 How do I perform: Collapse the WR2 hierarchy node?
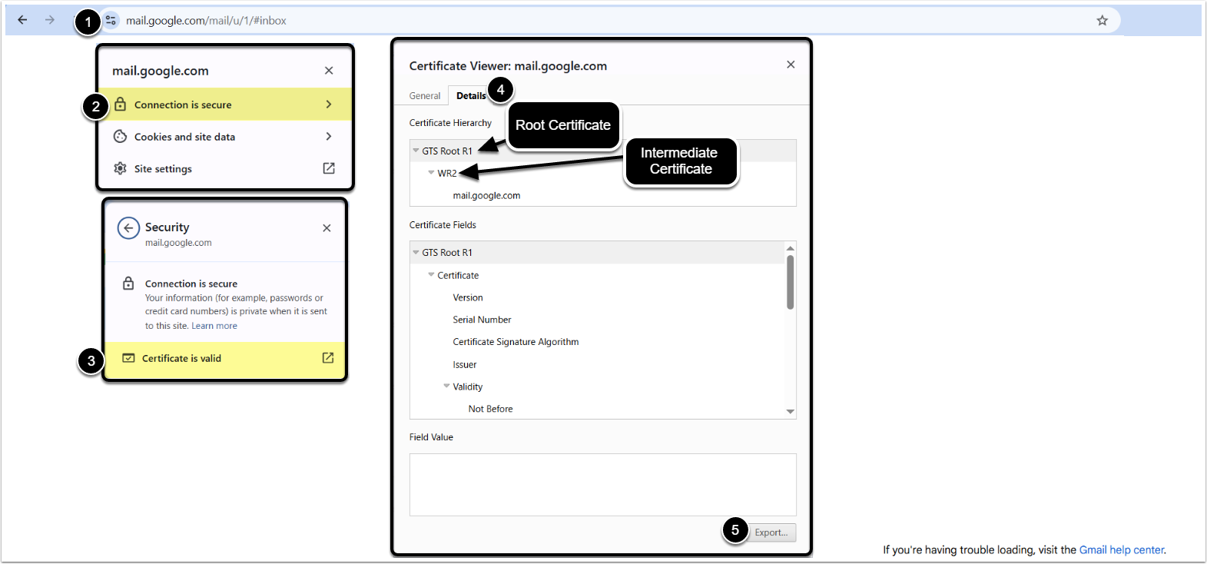coord(431,173)
